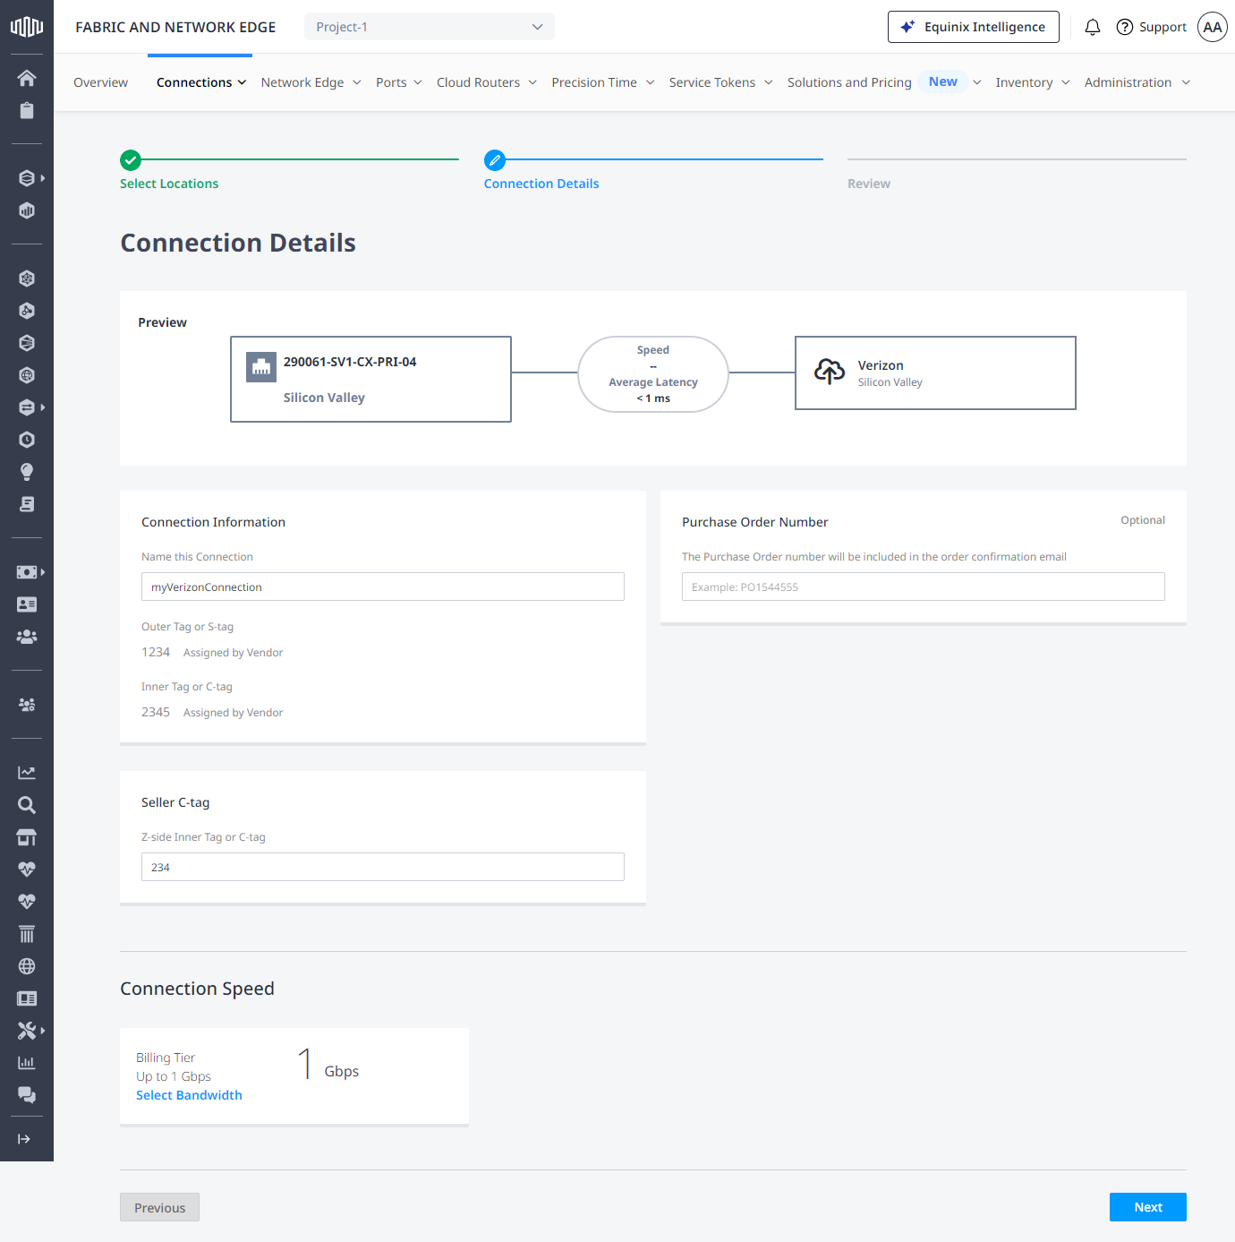Click the 290061-SV1-CX-PRI-04 port card

pos(370,379)
